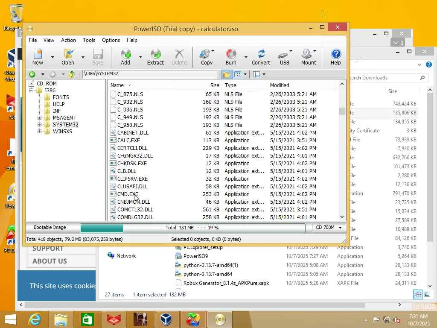Click the Mount toolbar icon
Viewport: 437px width, 328px height.
tap(309, 57)
